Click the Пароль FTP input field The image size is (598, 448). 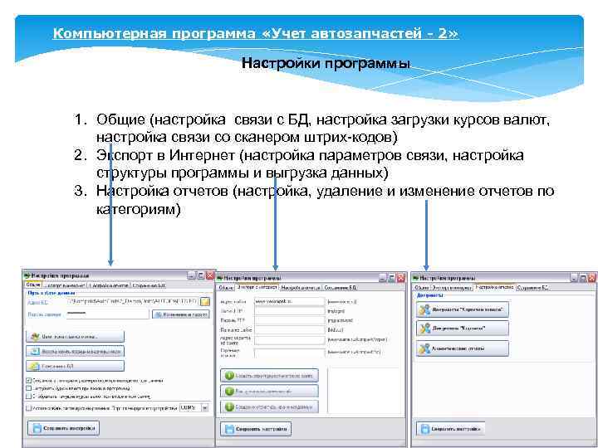290,320
